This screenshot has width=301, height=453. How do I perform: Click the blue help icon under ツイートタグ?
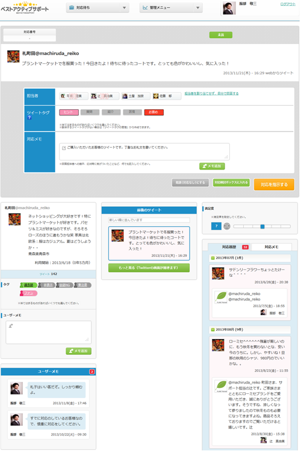pyautogui.click(x=29, y=118)
